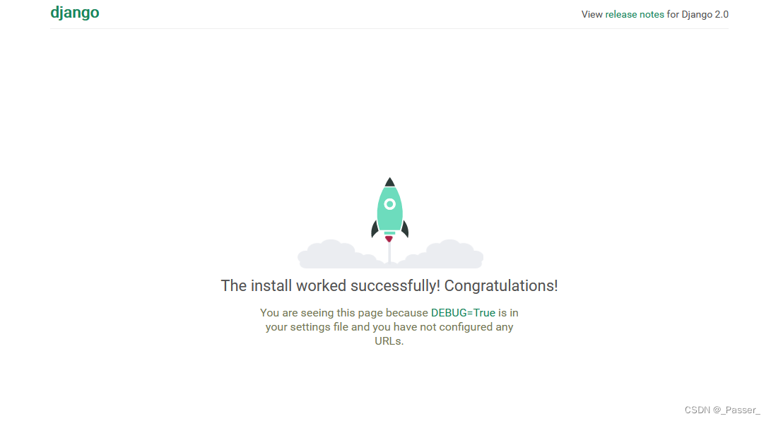
Task: Click the rocket's pointed nose cone
Action: (x=389, y=182)
